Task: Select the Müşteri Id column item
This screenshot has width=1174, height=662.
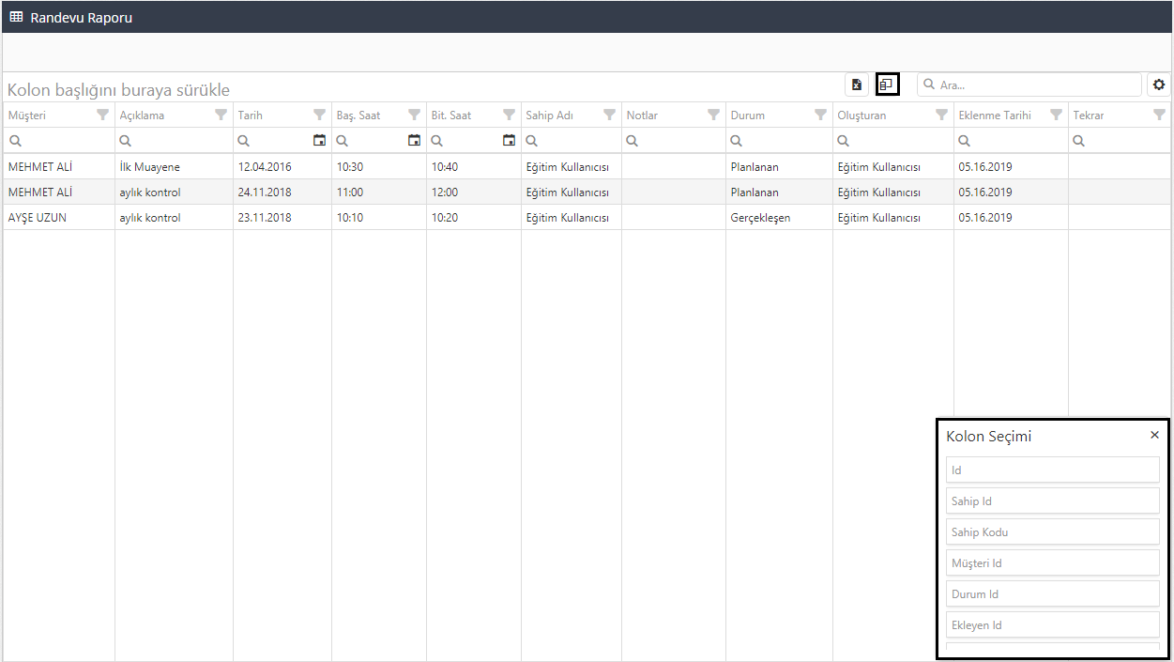Action: tap(1052, 562)
